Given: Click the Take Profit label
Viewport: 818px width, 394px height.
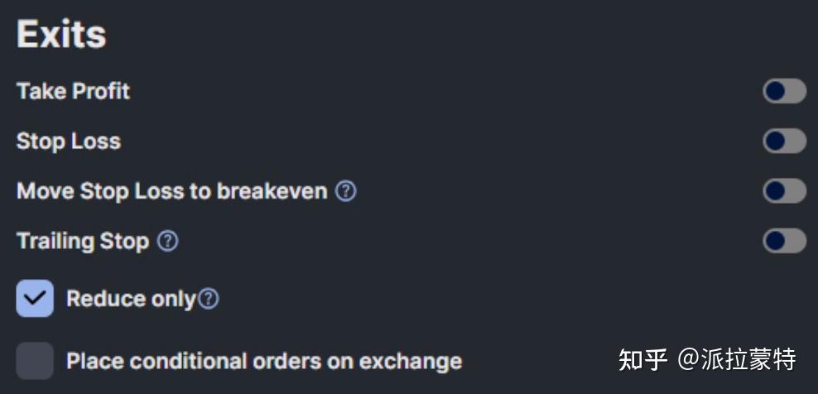Looking at the screenshot, I should click(73, 91).
